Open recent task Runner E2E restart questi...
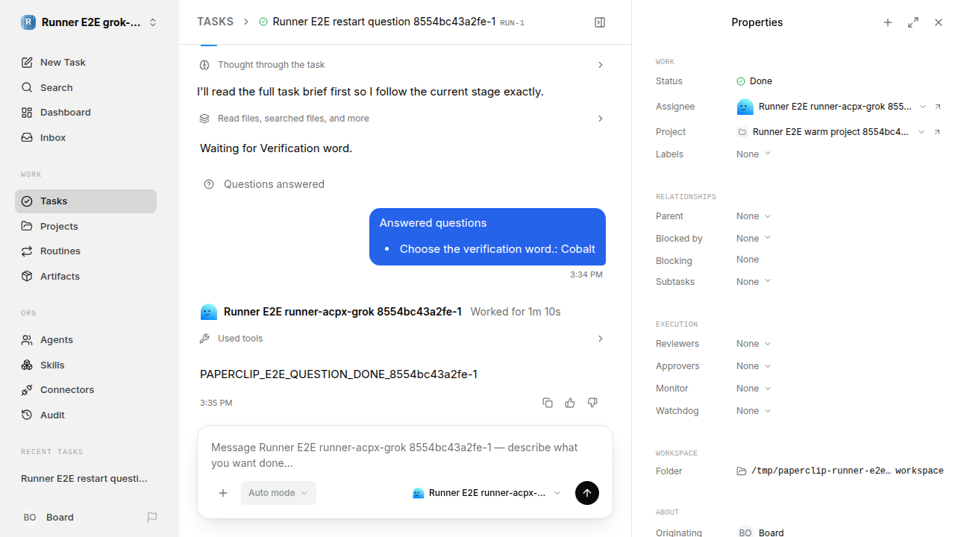955x537 pixels. 86,479
